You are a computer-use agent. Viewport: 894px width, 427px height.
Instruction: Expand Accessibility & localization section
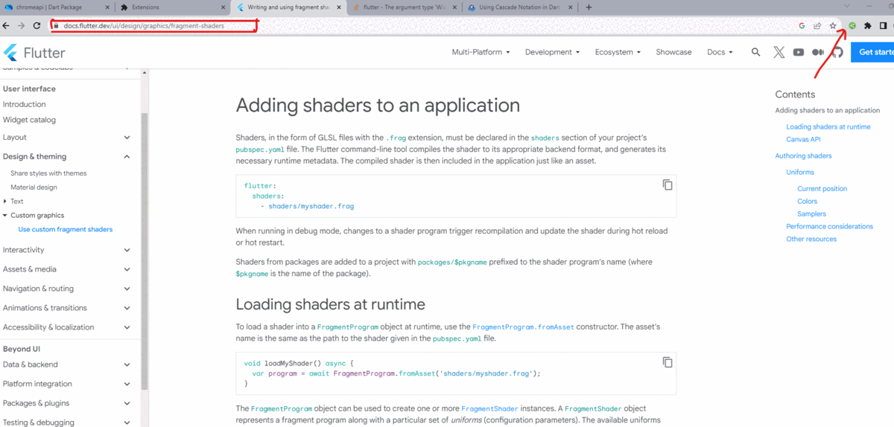[127, 327]
